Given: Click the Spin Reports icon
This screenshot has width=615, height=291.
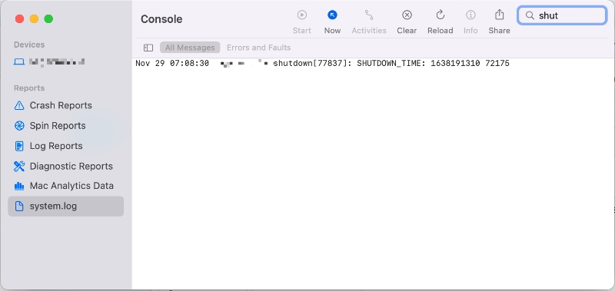Looking at the screenshot, I should [x=18, y=126].
